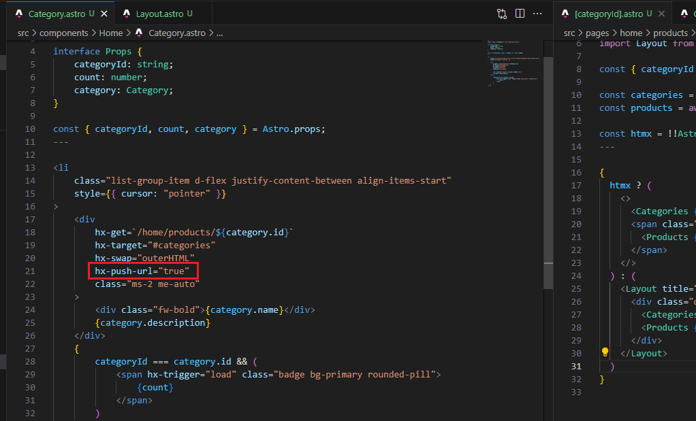Click the minimap code overview
This screenshot has width=696, height=421.
tap(513, 63)
